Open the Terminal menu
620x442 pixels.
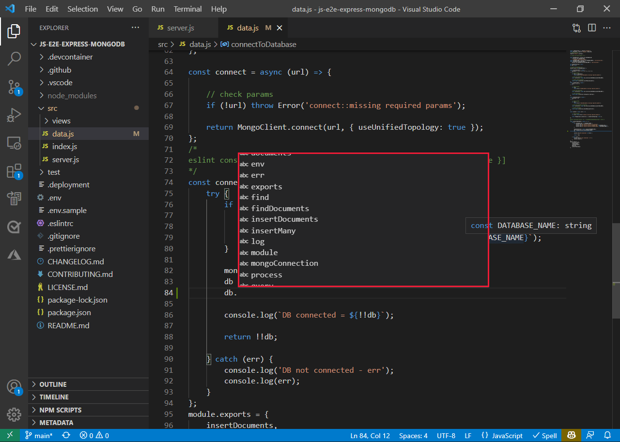[187, 9]
